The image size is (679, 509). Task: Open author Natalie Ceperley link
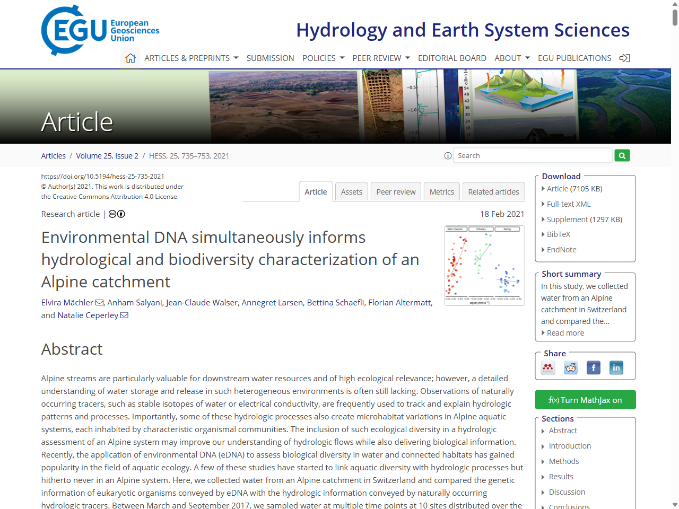(88, 315)
